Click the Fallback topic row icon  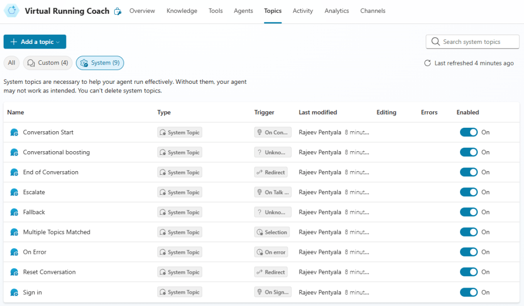[x=14, y=213]
